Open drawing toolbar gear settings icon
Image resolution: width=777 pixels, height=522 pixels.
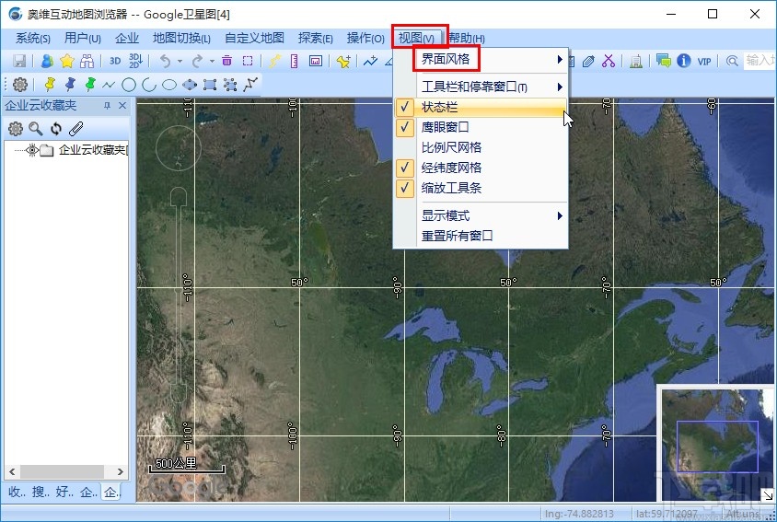point(20,85)
